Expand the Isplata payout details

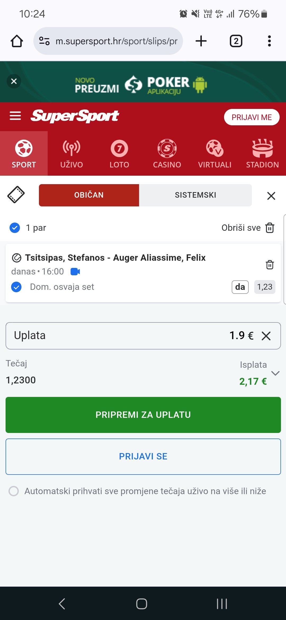click(275, 373)
